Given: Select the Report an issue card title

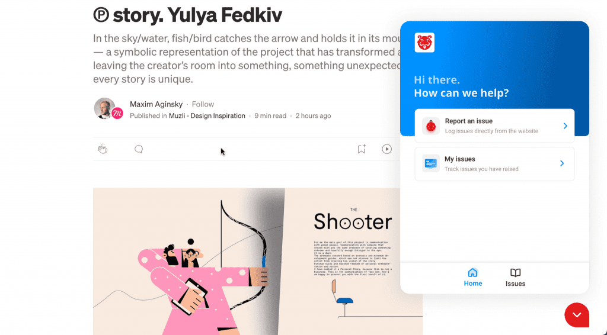Looking at the screenshot, I should click(468, 121).
